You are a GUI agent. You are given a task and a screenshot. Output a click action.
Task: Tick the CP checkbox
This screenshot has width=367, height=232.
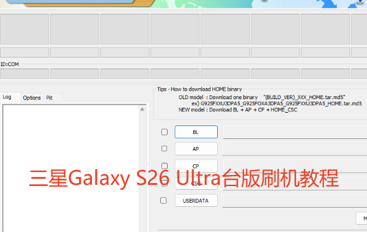pos(165,166)
